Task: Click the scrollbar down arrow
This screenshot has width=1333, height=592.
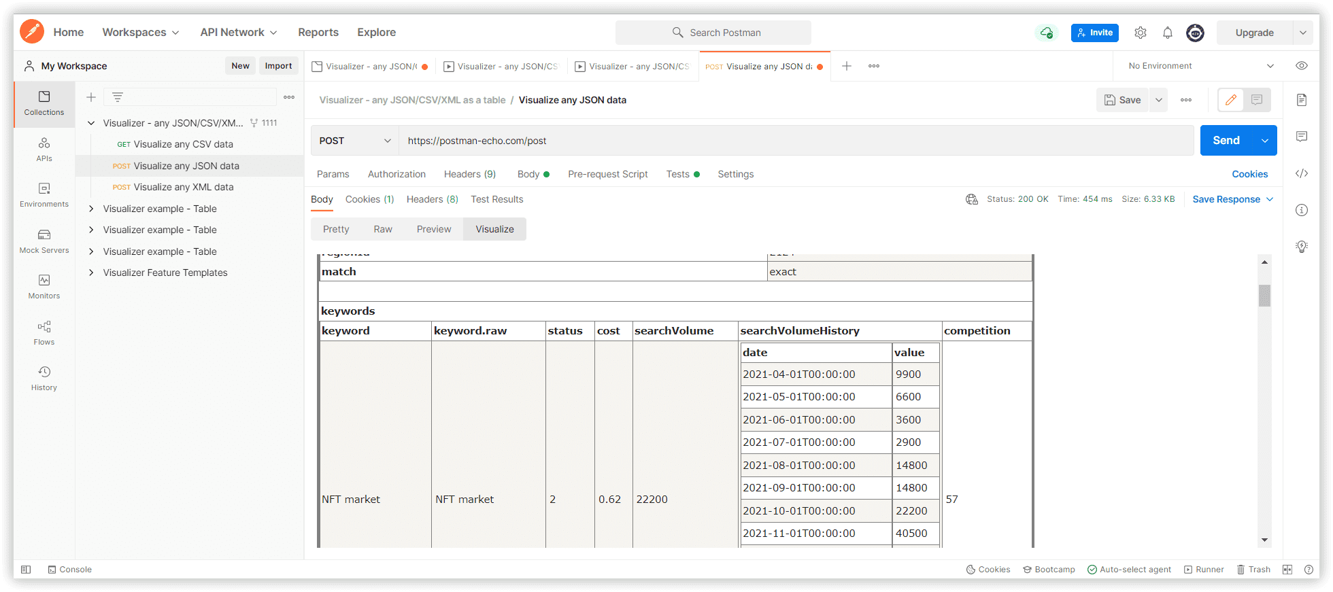Action: [x=1264, y=540]
